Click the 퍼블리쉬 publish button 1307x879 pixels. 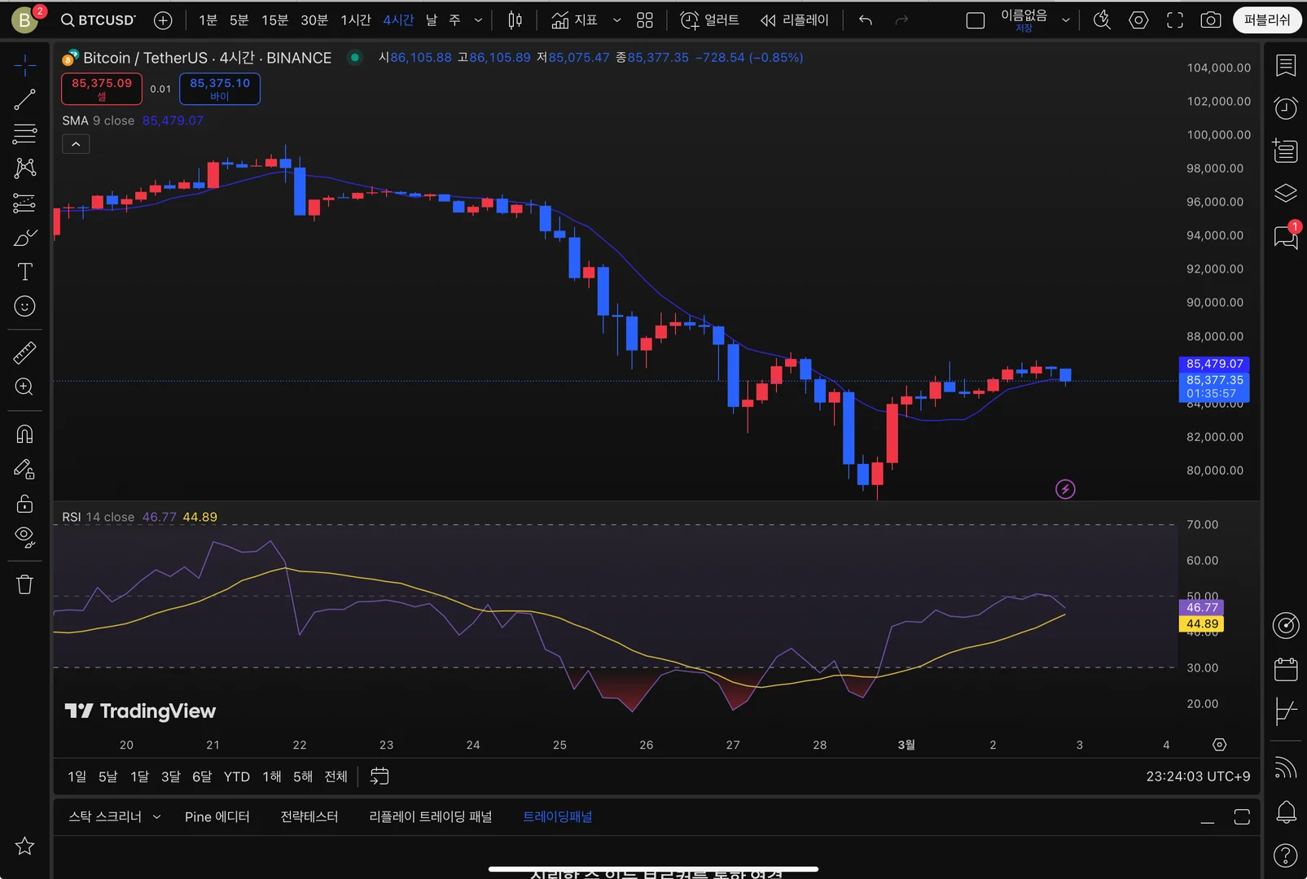coord(1267,20)
